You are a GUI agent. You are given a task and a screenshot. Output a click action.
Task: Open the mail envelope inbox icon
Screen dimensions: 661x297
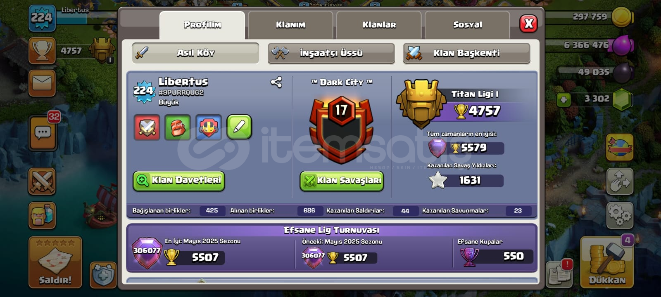(x=42, y=83)
